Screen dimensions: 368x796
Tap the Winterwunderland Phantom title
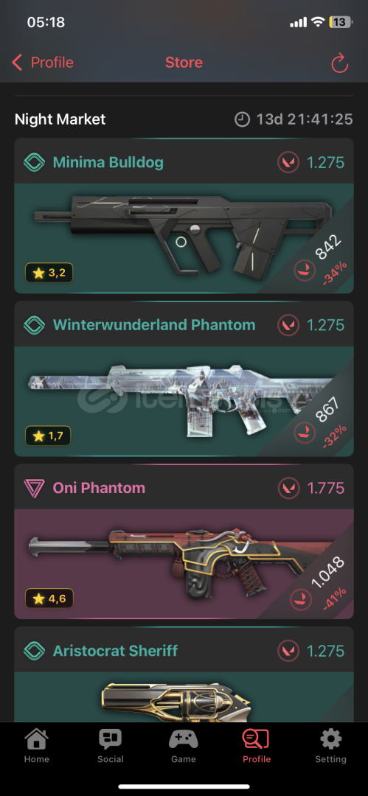click(x=154, y=325)
